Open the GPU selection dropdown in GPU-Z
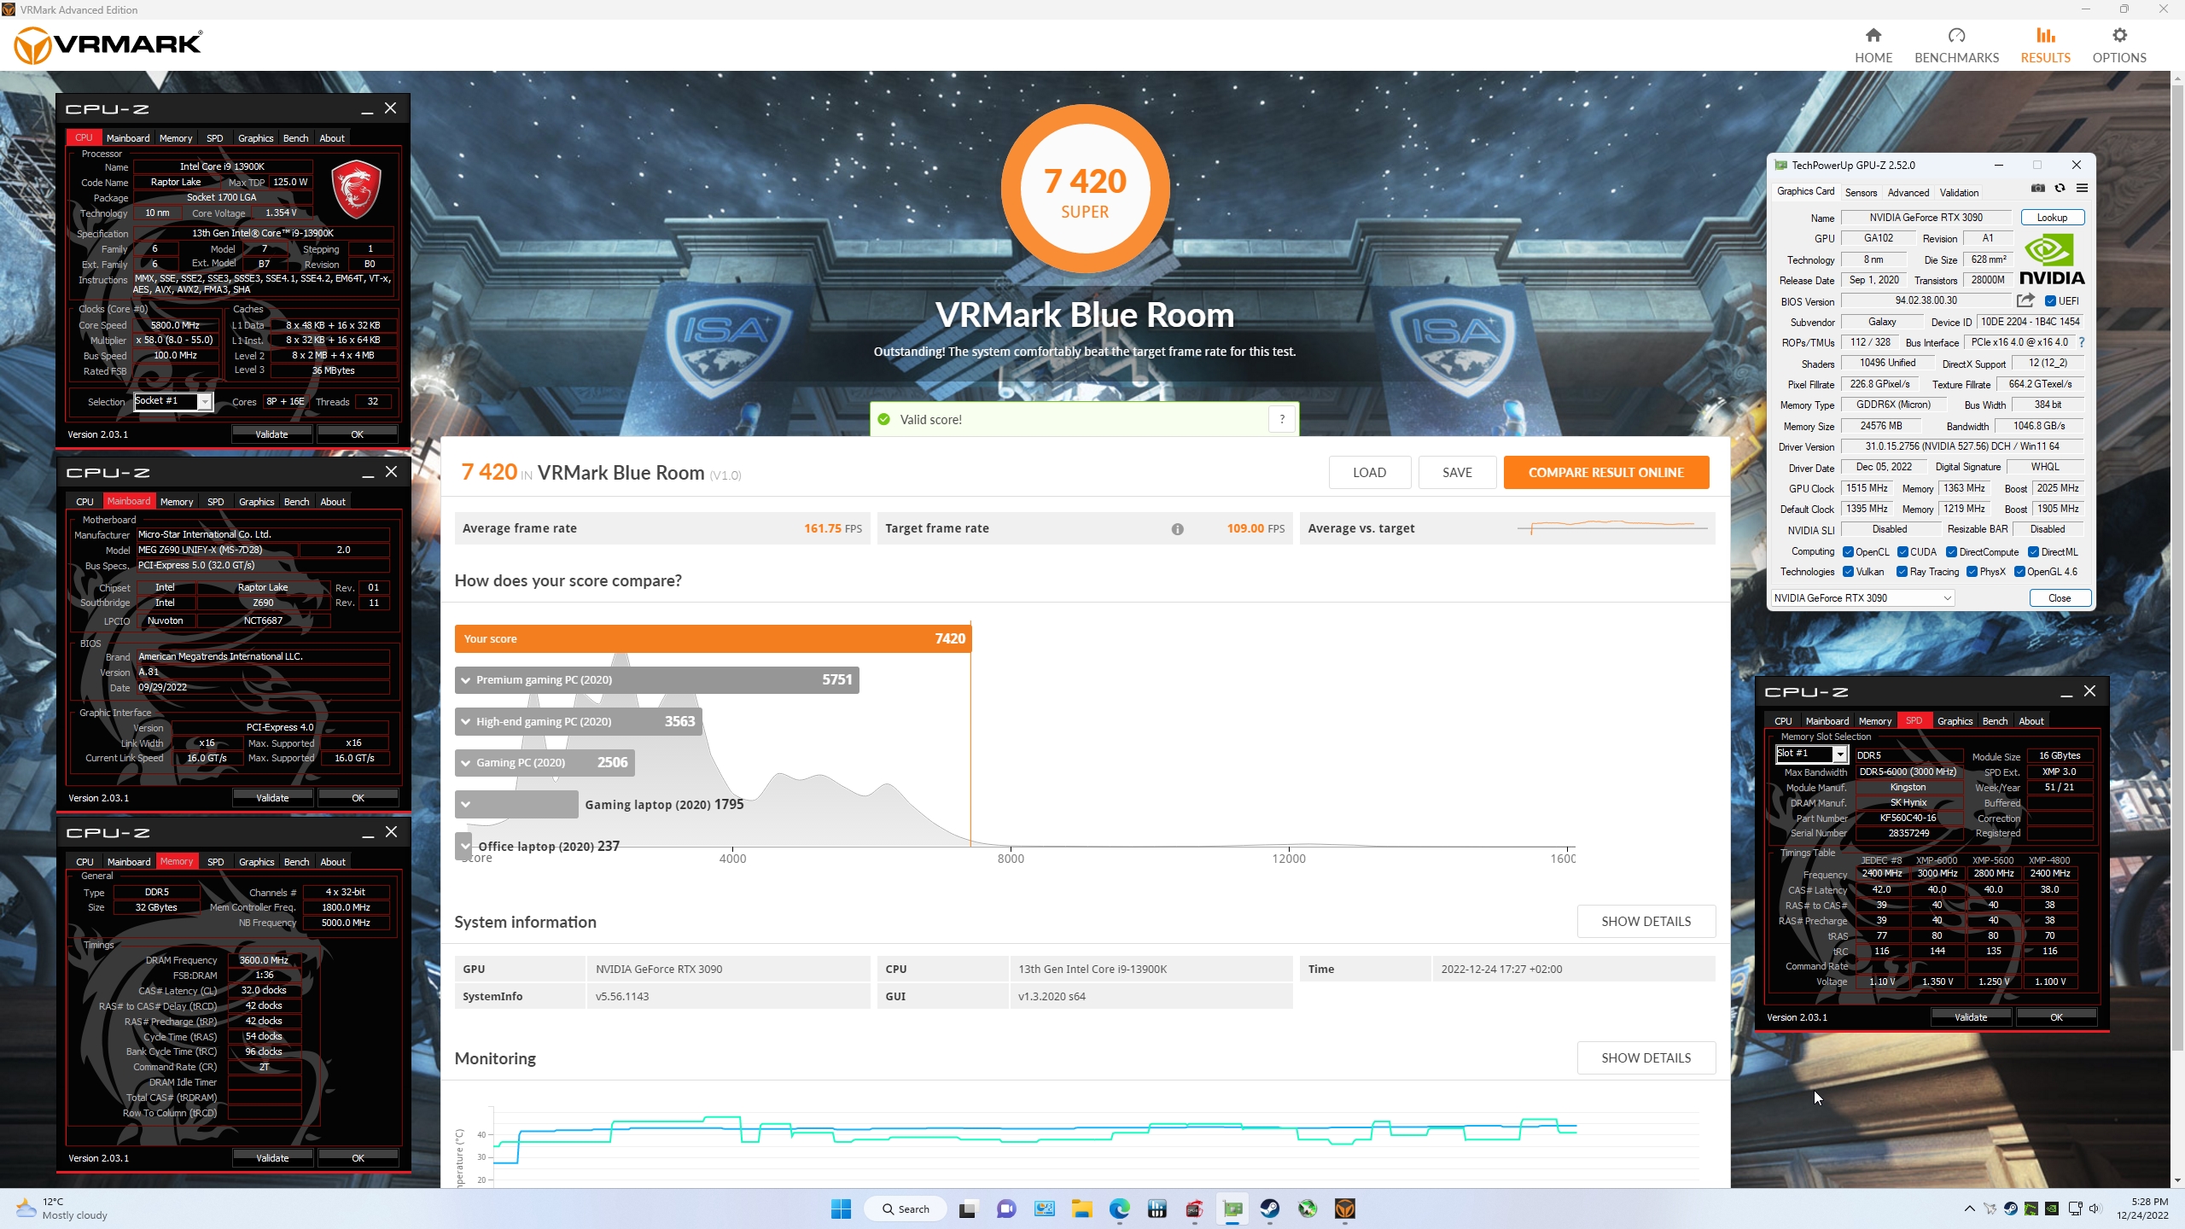 pyautogui.click(x=1862, y=598)
